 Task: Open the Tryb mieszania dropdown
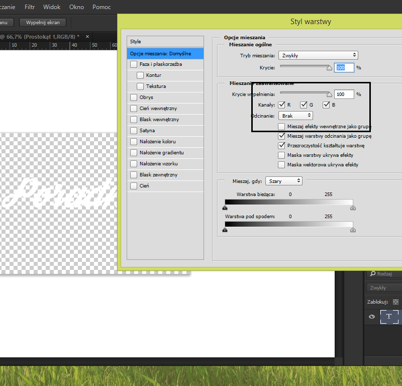point(318,55)
